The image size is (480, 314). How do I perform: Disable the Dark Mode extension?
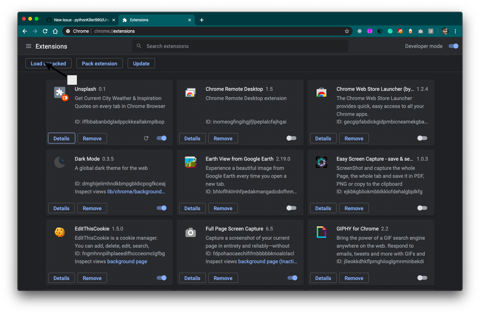pos(162,208)
